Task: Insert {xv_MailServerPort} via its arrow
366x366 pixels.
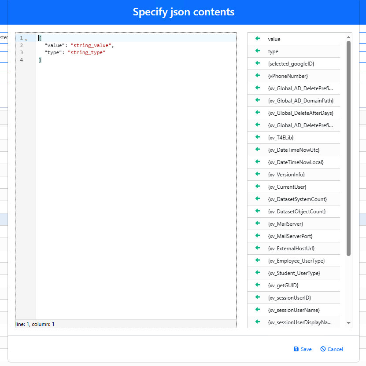Action: click(258, 235)
